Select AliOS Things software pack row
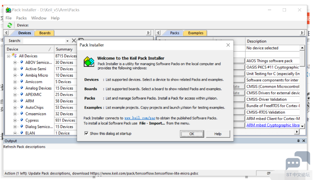The height and width of the screenshot is (180, 313). point(273,61)
